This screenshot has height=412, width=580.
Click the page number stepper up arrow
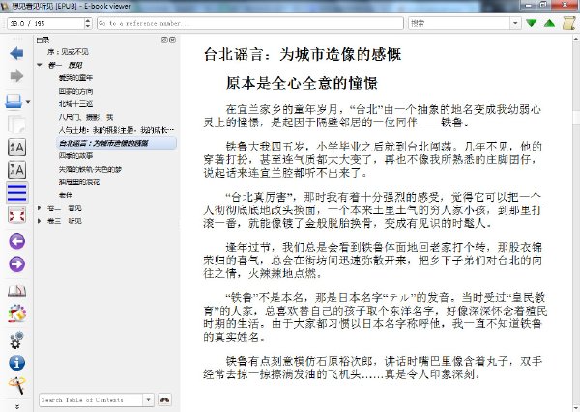click(88, 20)
